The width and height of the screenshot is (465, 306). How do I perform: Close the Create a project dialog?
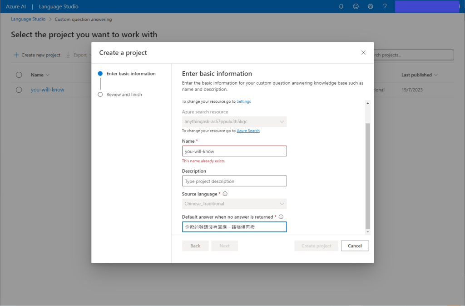pos(363,53)
